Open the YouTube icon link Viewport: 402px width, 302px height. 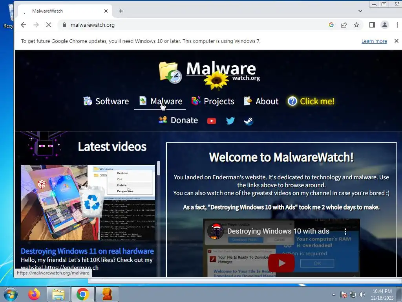[x=212, y=121]
